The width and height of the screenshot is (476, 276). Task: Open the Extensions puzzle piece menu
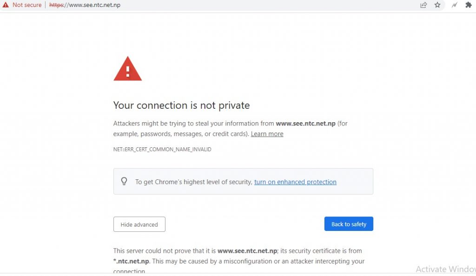tap(469, 5)
